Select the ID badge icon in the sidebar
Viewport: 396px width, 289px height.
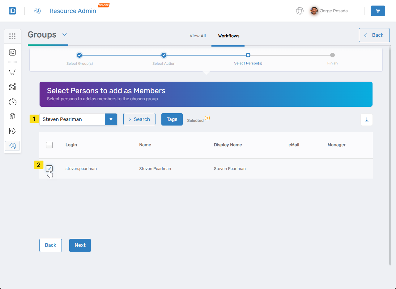(12, 52)
